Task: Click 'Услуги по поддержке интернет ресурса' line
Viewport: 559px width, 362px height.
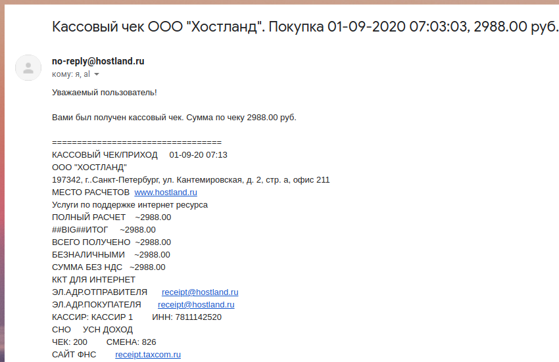Action: coord(130,205)
